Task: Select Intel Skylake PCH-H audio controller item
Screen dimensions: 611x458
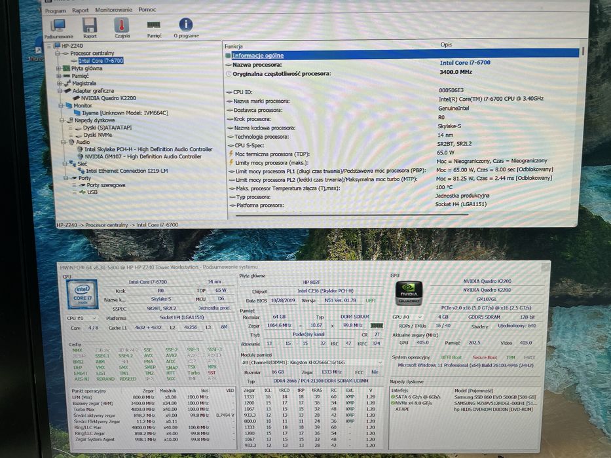Action: [148, 150]
